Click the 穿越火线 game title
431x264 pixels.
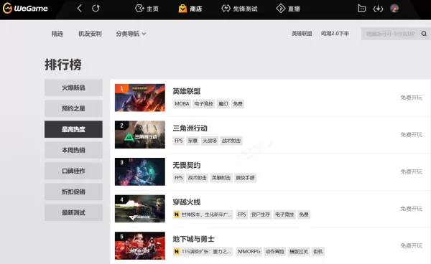point(186,202)
